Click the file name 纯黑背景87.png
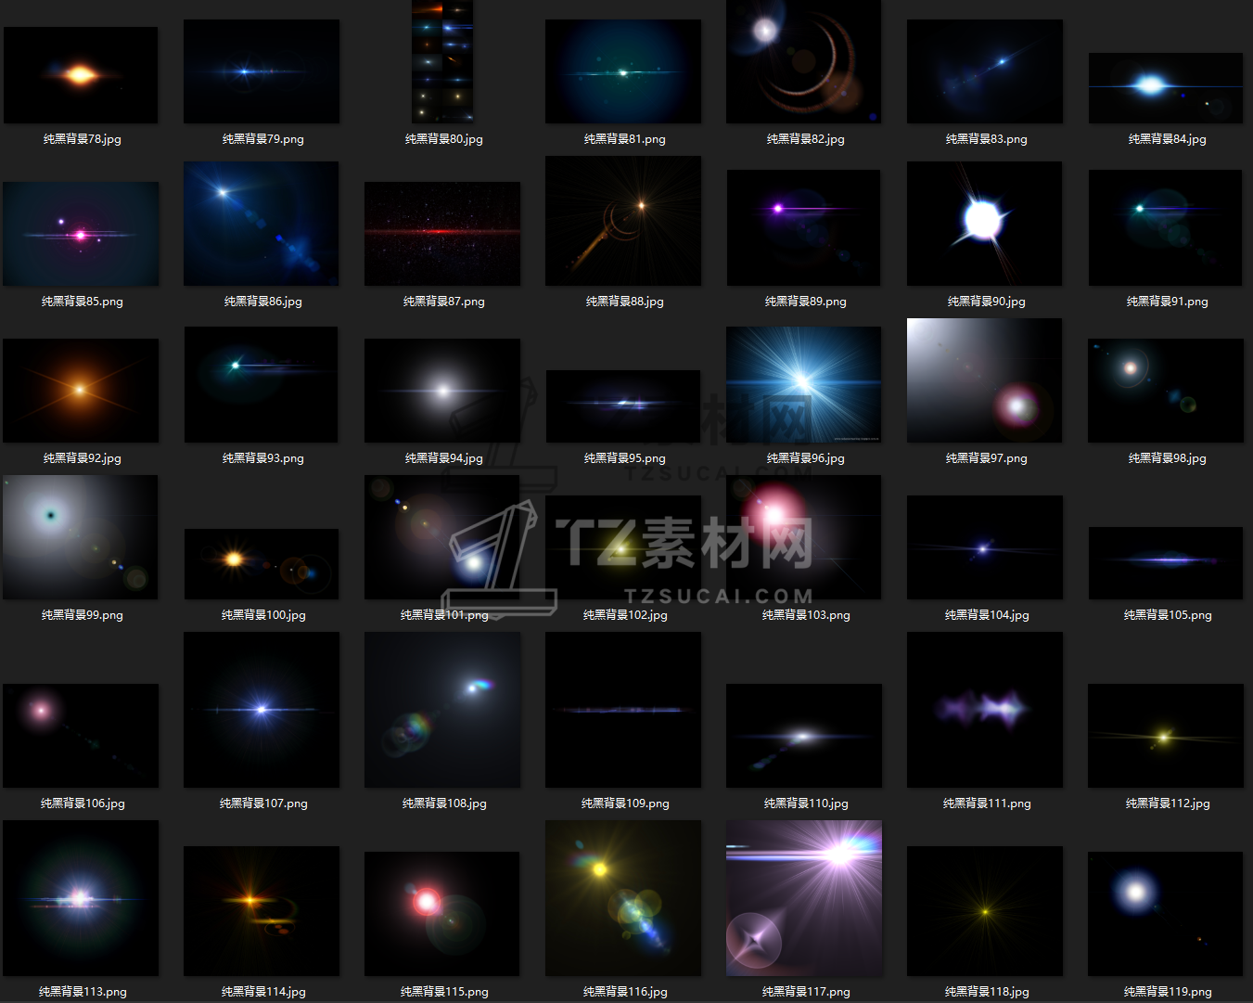 point(444,302)
